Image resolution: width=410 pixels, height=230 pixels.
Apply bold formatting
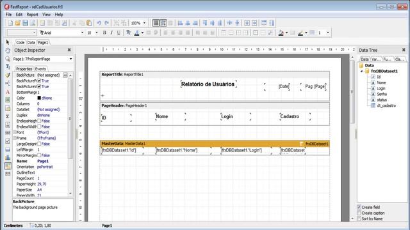point(104,33)
